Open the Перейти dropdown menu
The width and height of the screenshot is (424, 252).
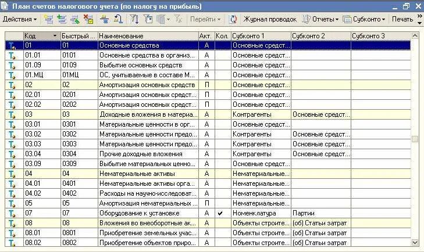point(205,19)
